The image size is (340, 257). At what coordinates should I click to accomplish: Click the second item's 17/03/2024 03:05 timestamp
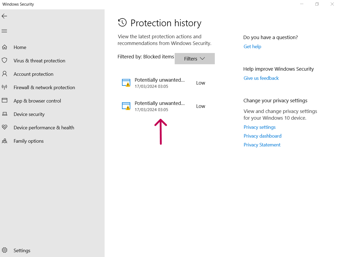tap(151, 110)
